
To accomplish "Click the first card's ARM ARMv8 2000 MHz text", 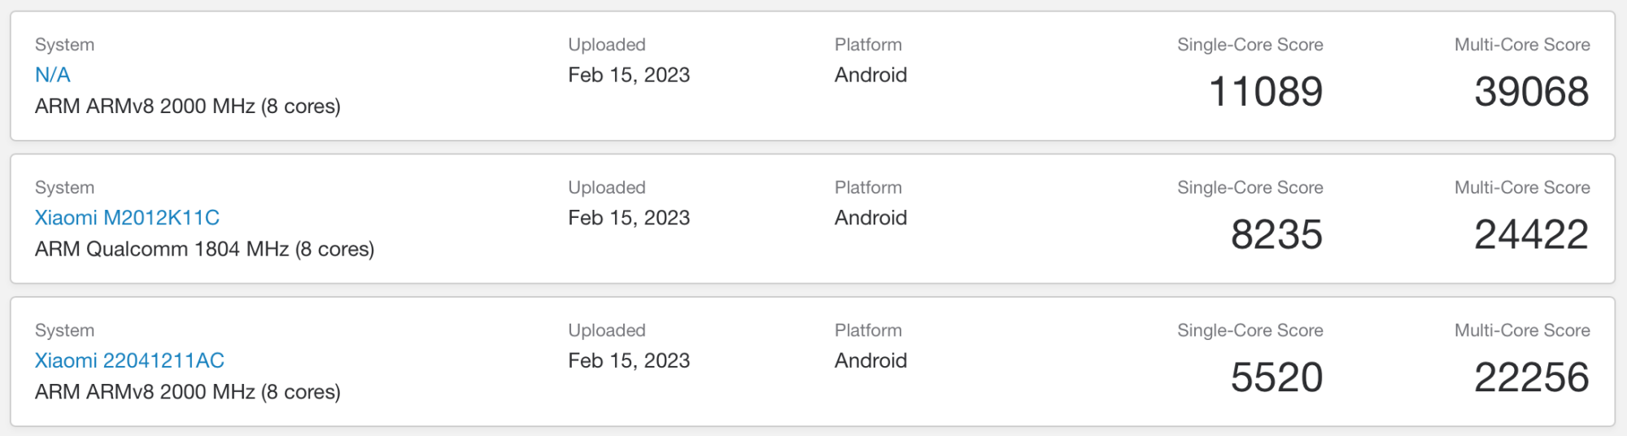I will tap(187, 107).
